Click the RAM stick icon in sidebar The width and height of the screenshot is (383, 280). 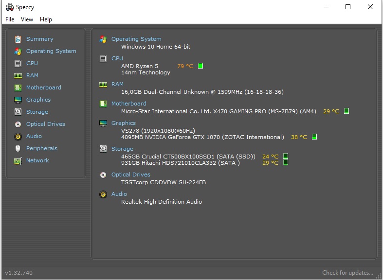18,76
